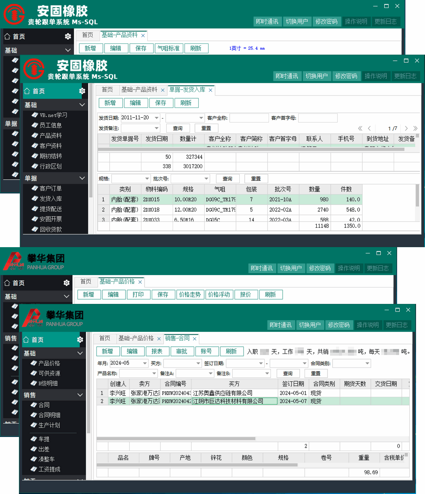425x494 pixels.
Task: Open the 发货日期 start date dropdown
Action: point(157,118)
